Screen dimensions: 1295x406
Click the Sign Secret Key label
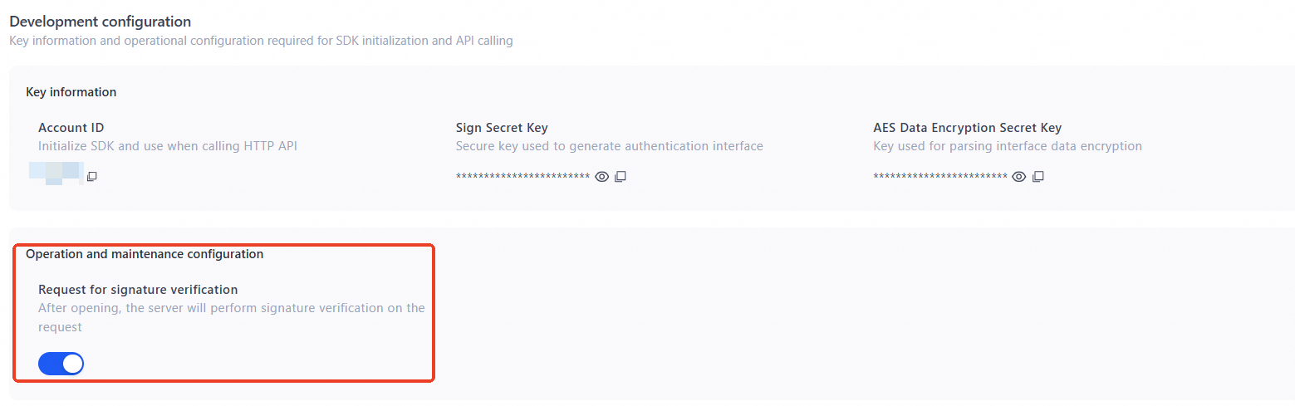click(x=502, y=128)
